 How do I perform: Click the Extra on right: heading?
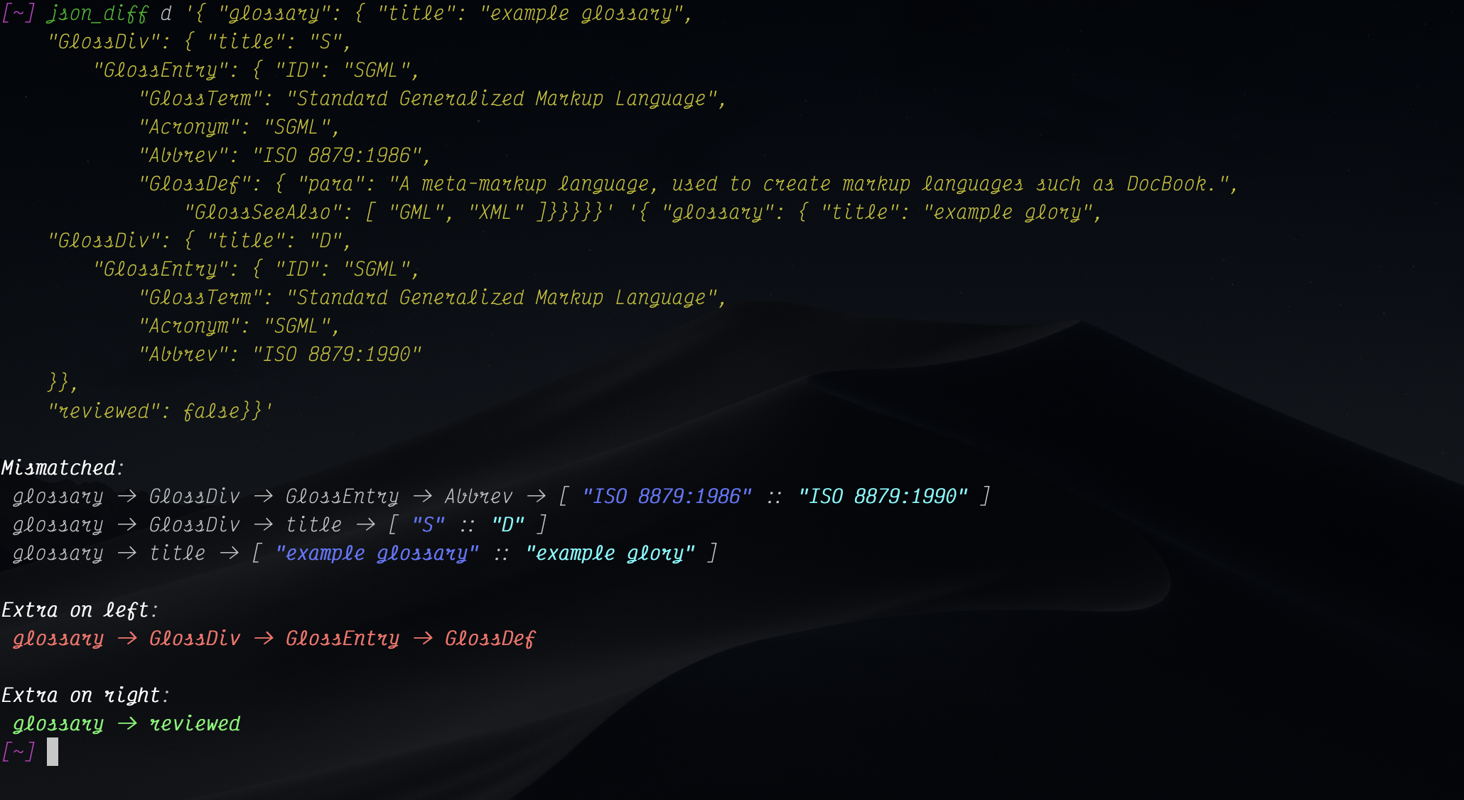85,696
